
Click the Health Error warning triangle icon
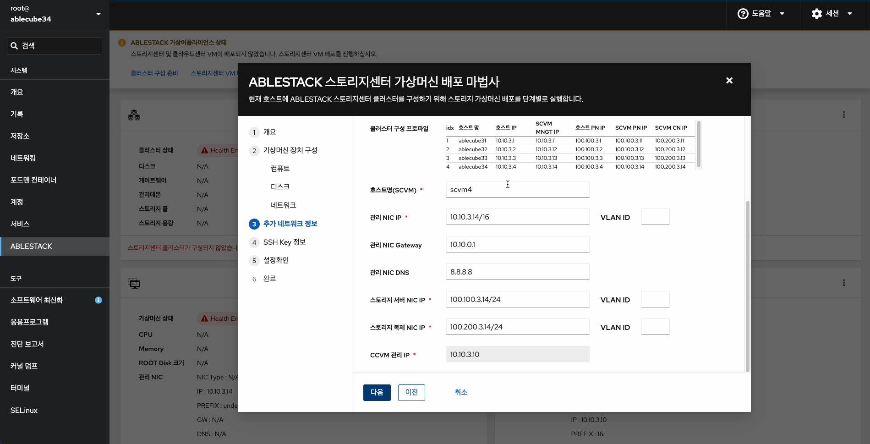[x=204, y=150]
